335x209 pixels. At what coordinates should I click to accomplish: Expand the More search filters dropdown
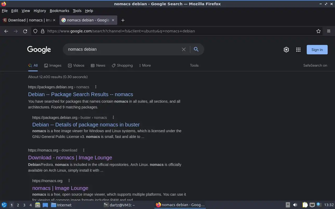pyautogui.click(x=145, y=65)
